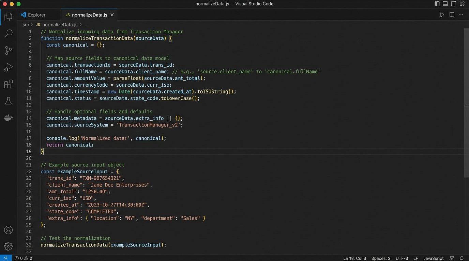469x261 pixels.
Task: Open the Source Control view
Action: click(8, 50)
